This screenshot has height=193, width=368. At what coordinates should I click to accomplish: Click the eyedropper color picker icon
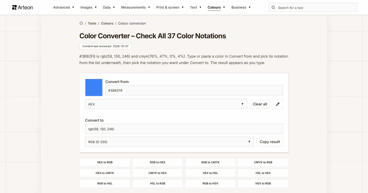[278, 104]
